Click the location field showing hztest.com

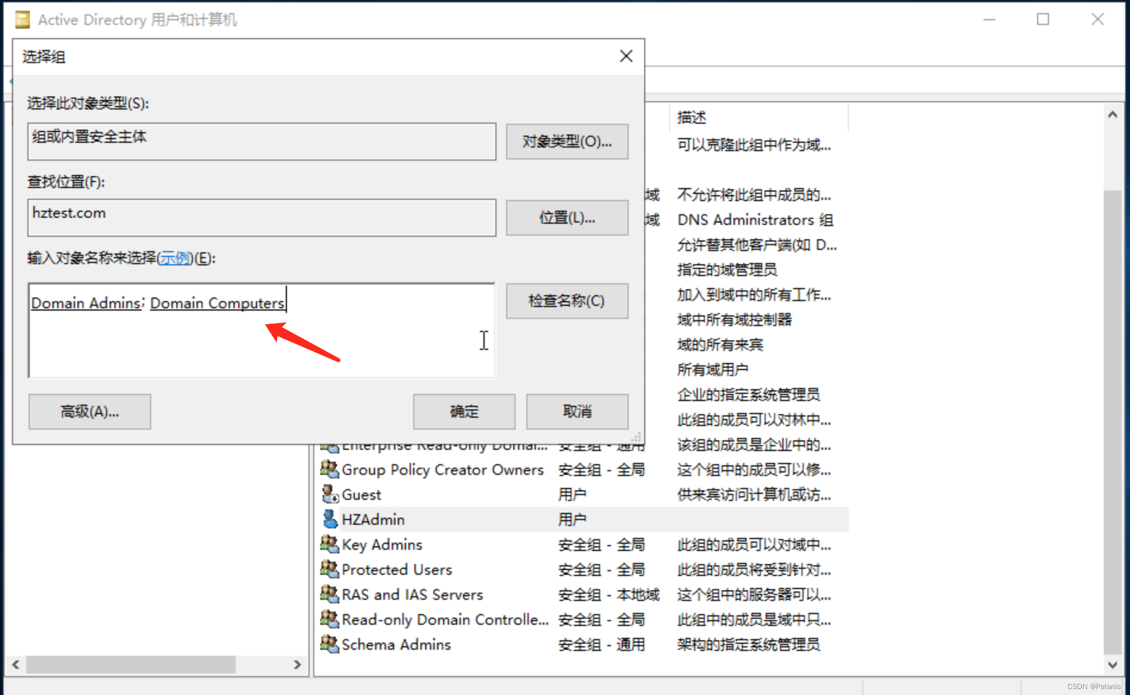[x=261, y=218]
